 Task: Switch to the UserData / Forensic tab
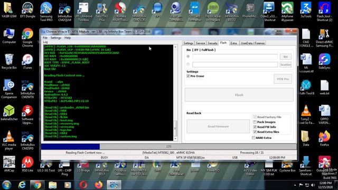pyautogui.click(x=252, y=43)
